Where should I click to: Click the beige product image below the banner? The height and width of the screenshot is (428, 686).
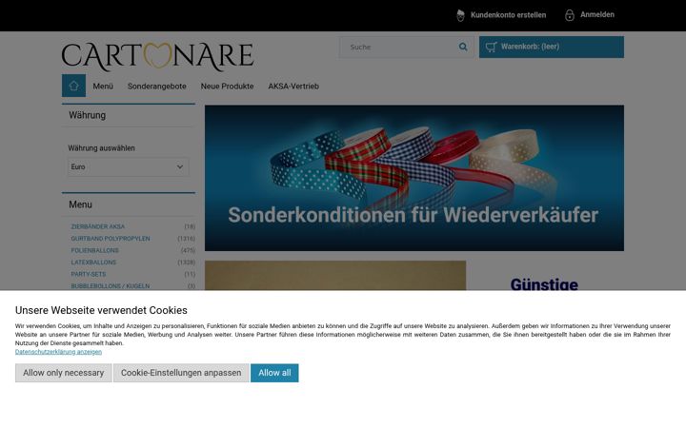(x=335, y=276)
